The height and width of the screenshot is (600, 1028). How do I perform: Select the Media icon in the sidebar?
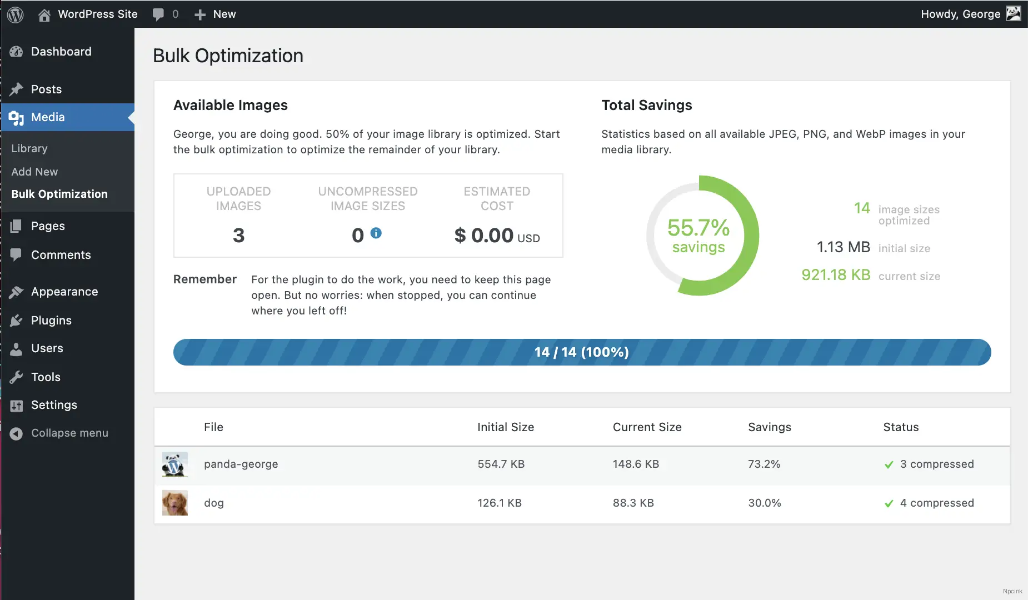[16, 117]
